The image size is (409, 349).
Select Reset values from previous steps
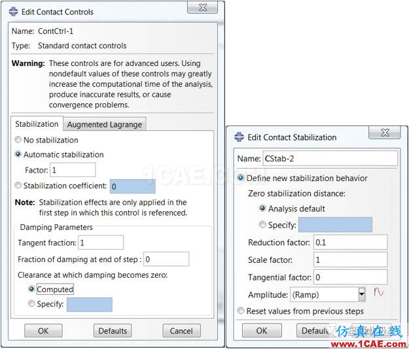pyautogui.click(x=241, y=310)
